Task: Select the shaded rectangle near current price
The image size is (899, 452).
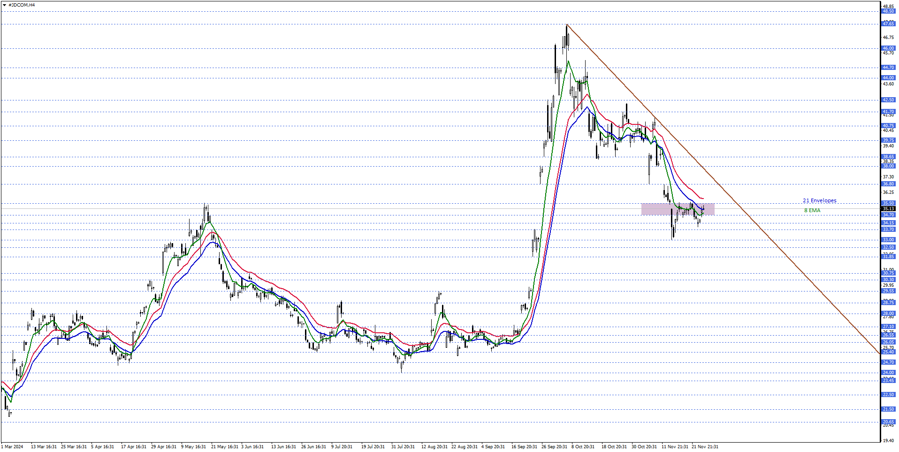Action: click(678, 209)
